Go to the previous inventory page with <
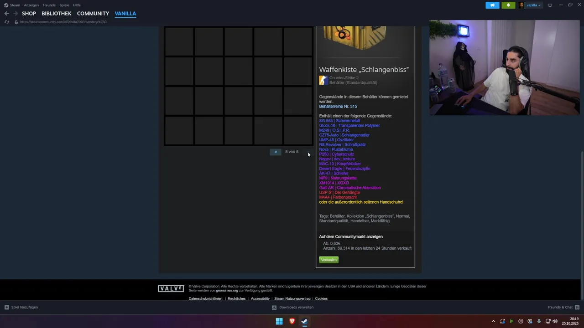Screen dimensions: 584x328 (x=276, y=152)
